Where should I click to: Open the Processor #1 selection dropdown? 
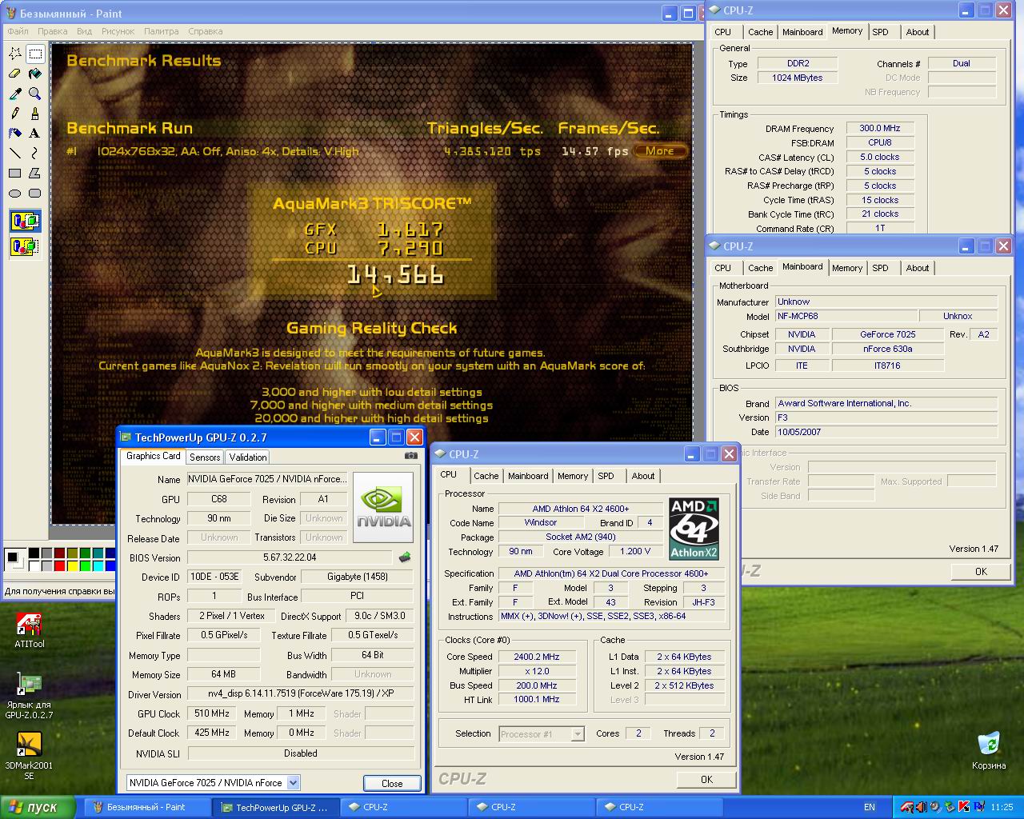578,734
